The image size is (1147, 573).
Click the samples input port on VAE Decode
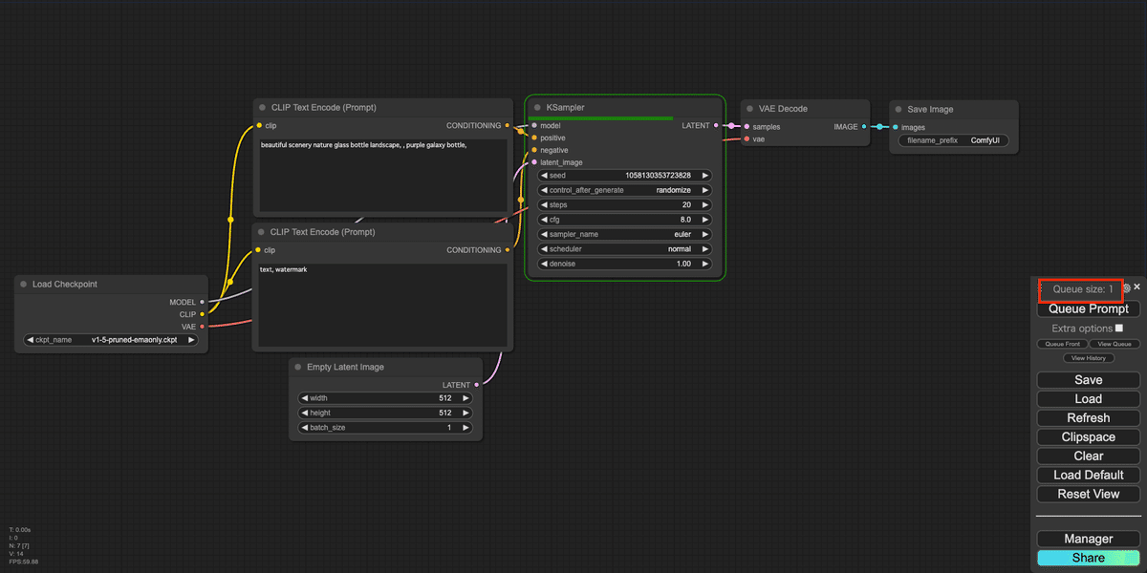click(x=747, y=126)
